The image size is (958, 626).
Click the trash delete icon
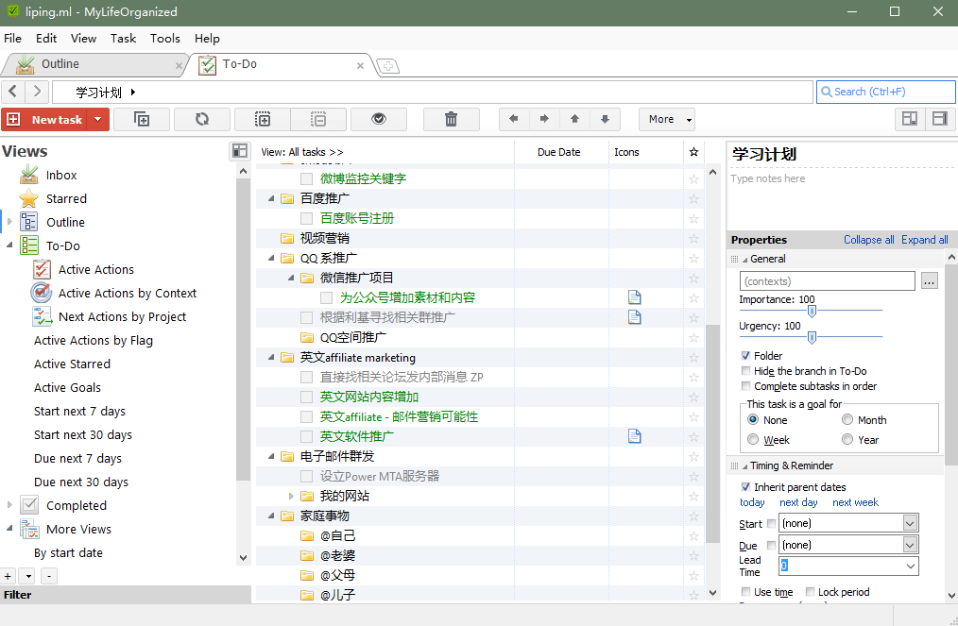pos(451,119)
